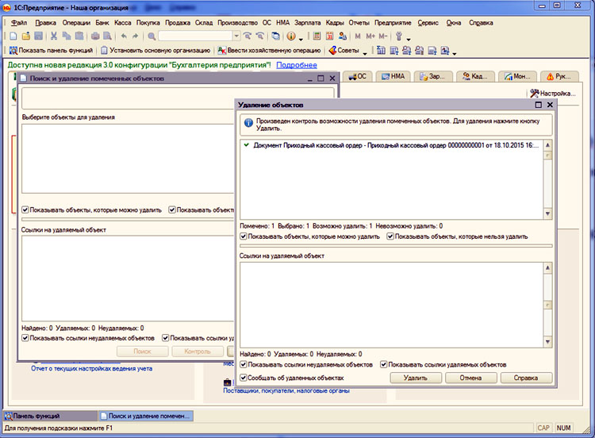Click the Отмена button
This screenshot has width=595, height=438.
471,378
